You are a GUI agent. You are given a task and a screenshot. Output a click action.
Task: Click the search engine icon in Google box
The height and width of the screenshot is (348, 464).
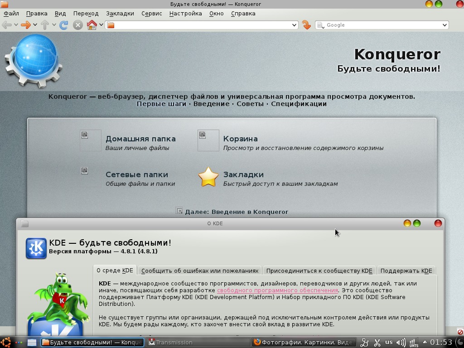click(320, 25)
